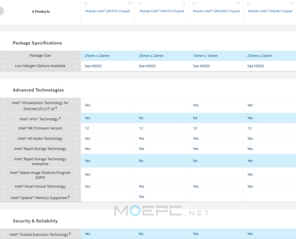
Task: Click left chevron on Stable Image Platform Program row
Action: 3,173
